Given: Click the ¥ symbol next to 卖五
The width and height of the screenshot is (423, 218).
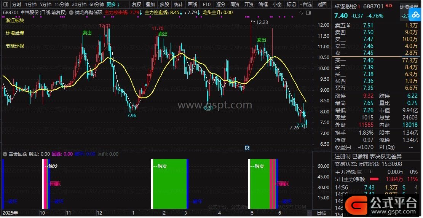Looking at the screenshot, I should [348, 25].
